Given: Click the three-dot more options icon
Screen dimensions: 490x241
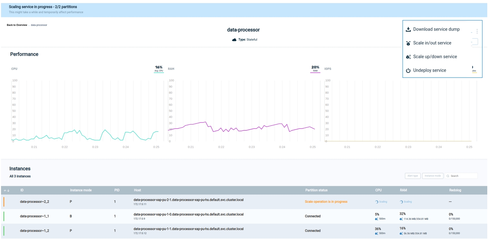Looking at the screenshot, I should point(477,31).
